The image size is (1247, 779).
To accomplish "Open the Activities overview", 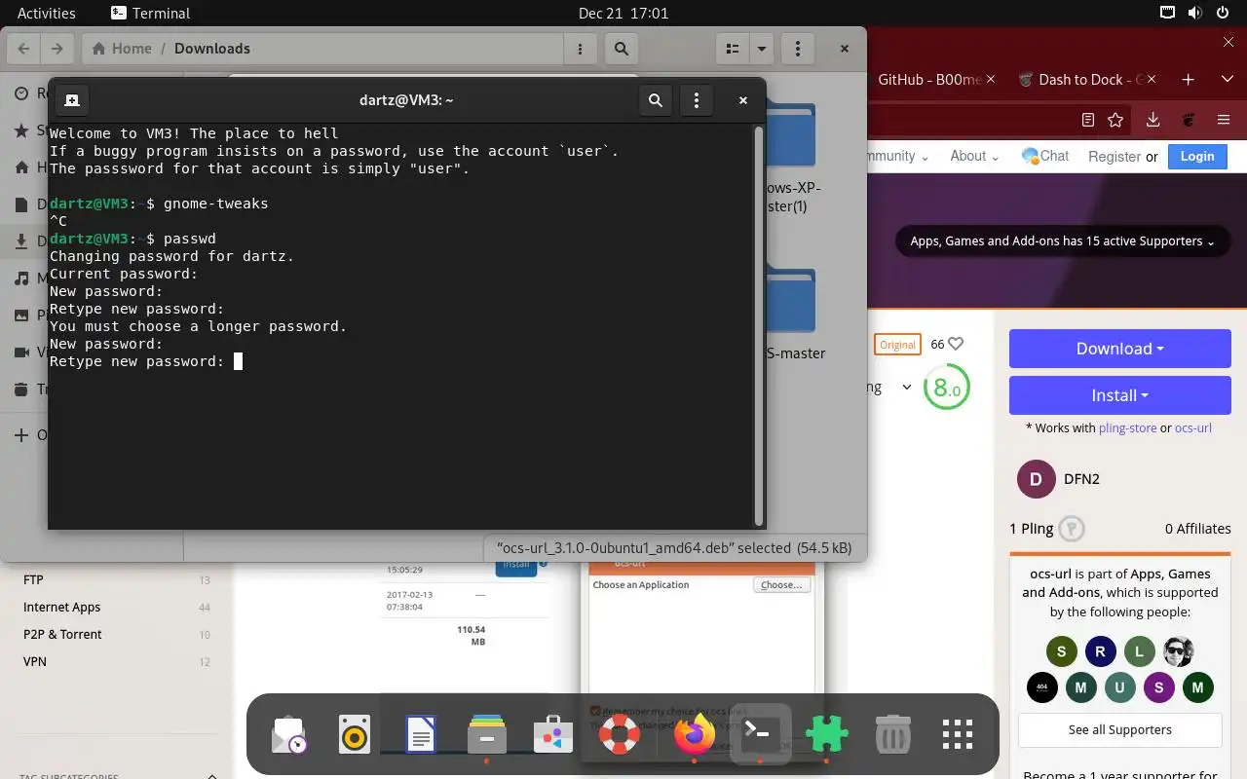I will (x=46, y=13).
